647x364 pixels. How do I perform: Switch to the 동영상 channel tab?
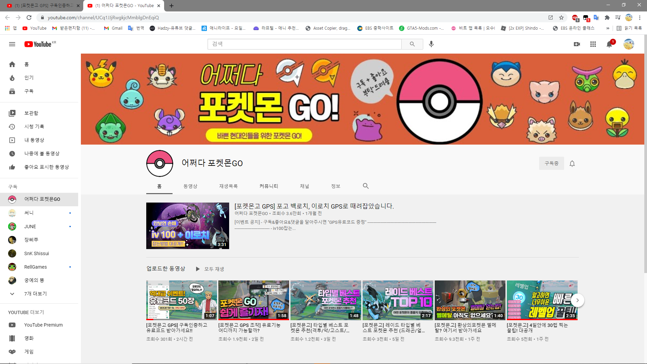pos(190,186)
